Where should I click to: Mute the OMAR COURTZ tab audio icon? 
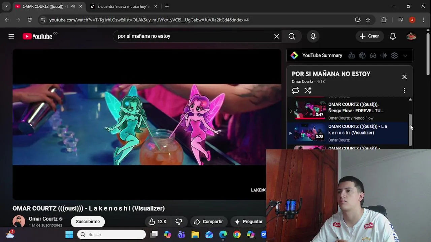73,6
